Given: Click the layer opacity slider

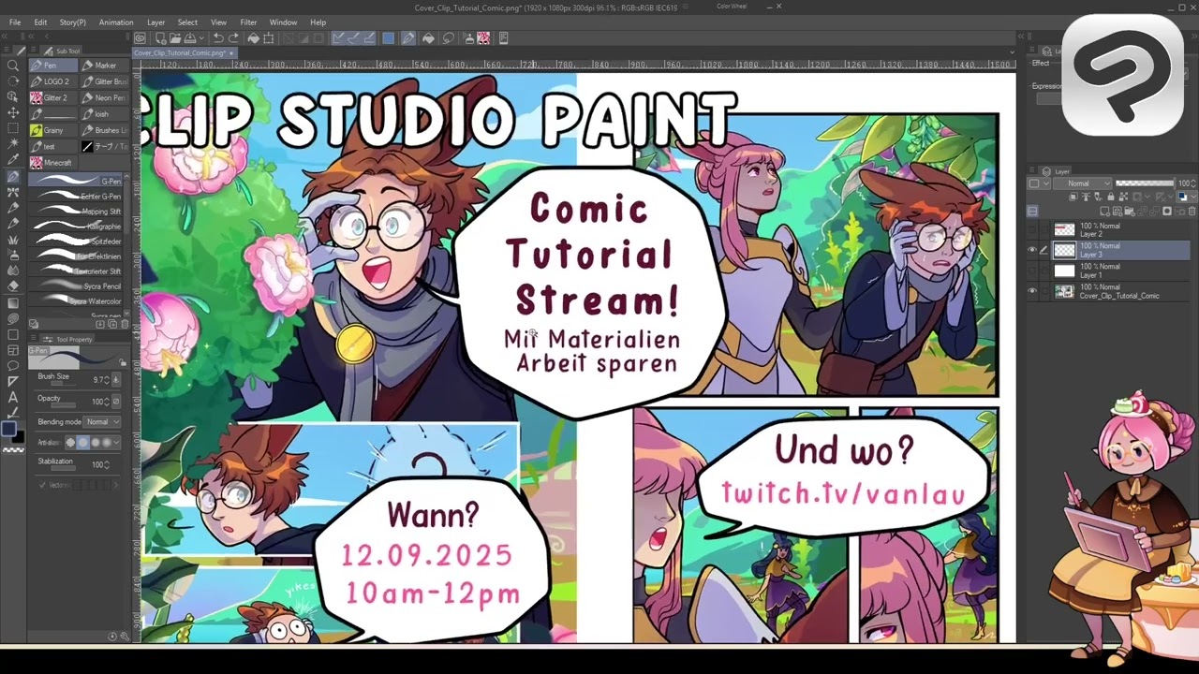Looking at the screenshot, I should (x=1145, y=183).
